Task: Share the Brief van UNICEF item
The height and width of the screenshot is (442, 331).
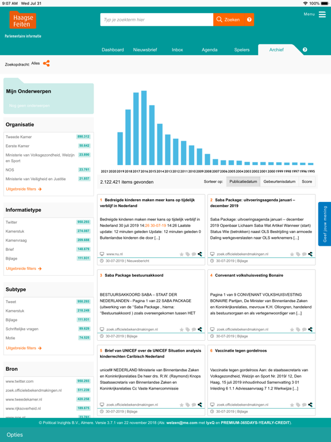Action: tap(200, 405)
